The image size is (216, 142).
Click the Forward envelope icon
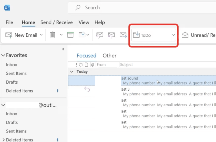[123, 35]
